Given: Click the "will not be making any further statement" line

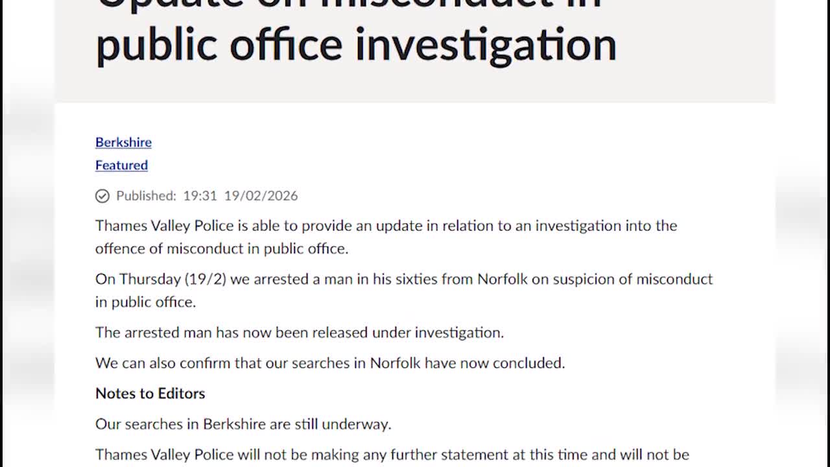Looking at the screenshot, I should (392, 454).
